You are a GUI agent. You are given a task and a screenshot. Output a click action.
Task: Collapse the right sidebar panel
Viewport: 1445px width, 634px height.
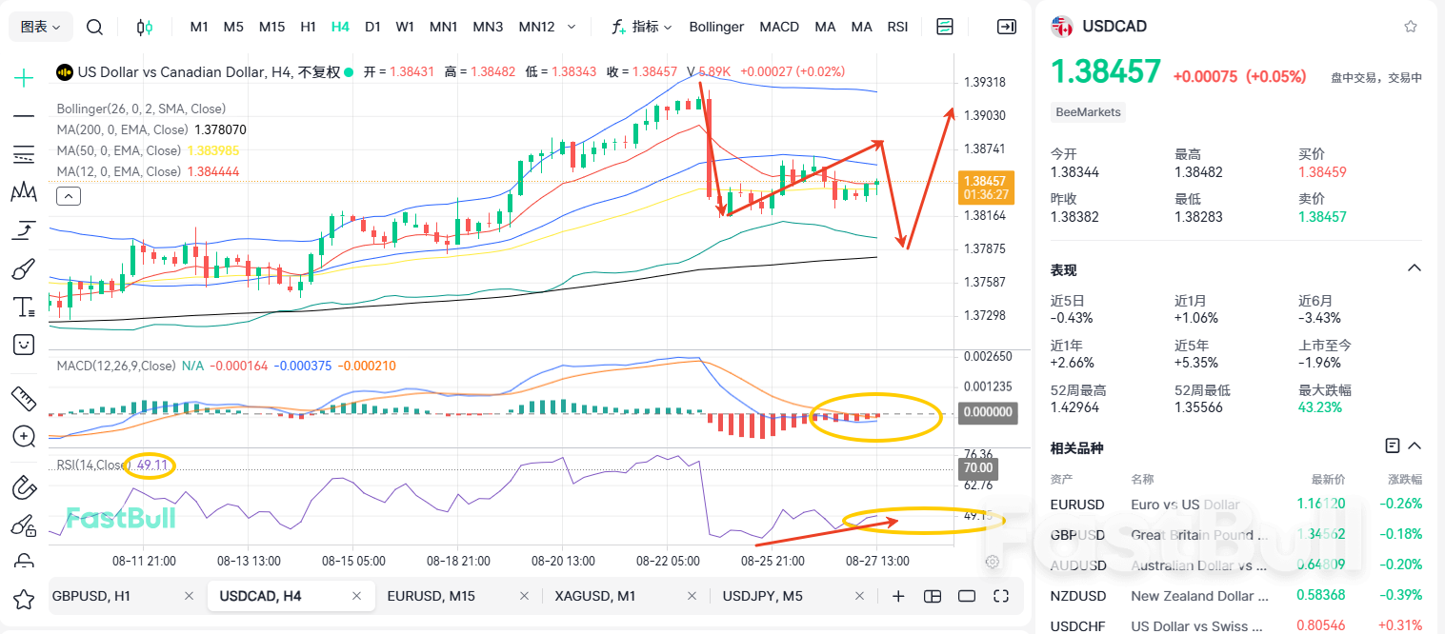point(1007,27)
